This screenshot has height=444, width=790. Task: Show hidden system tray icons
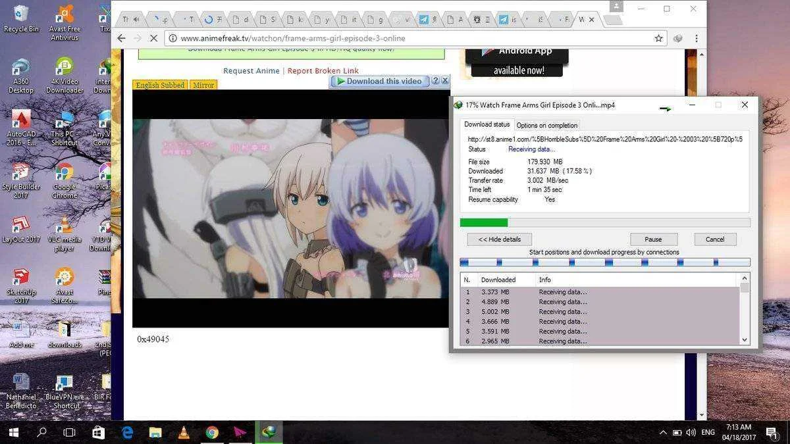point(663,433)
